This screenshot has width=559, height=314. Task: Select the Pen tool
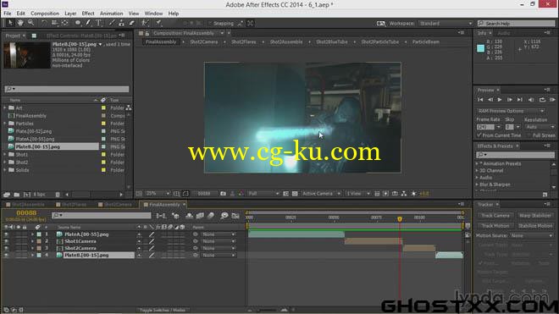pyautogui.click(x=88, y=23)
